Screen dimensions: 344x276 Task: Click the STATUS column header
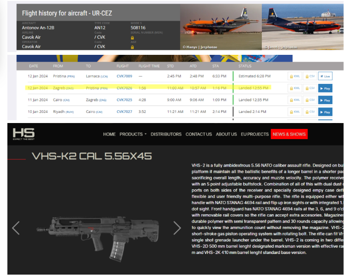[x=245, y=66]
